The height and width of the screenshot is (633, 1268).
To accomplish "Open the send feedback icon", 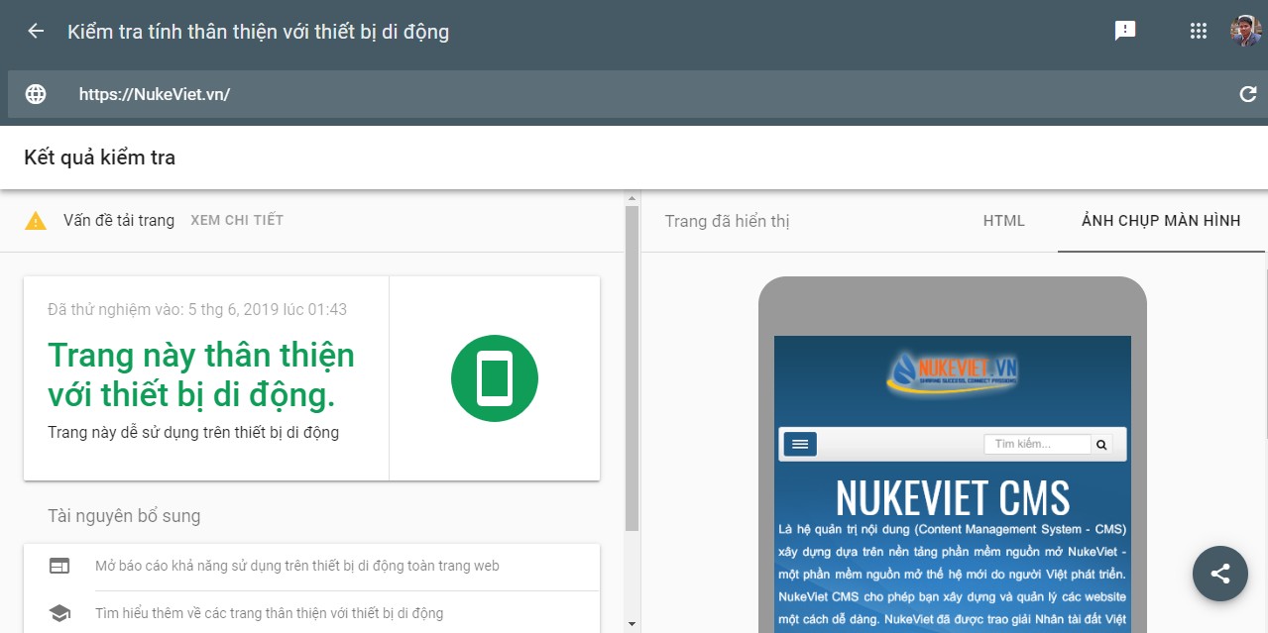I will click(1125, 31).
